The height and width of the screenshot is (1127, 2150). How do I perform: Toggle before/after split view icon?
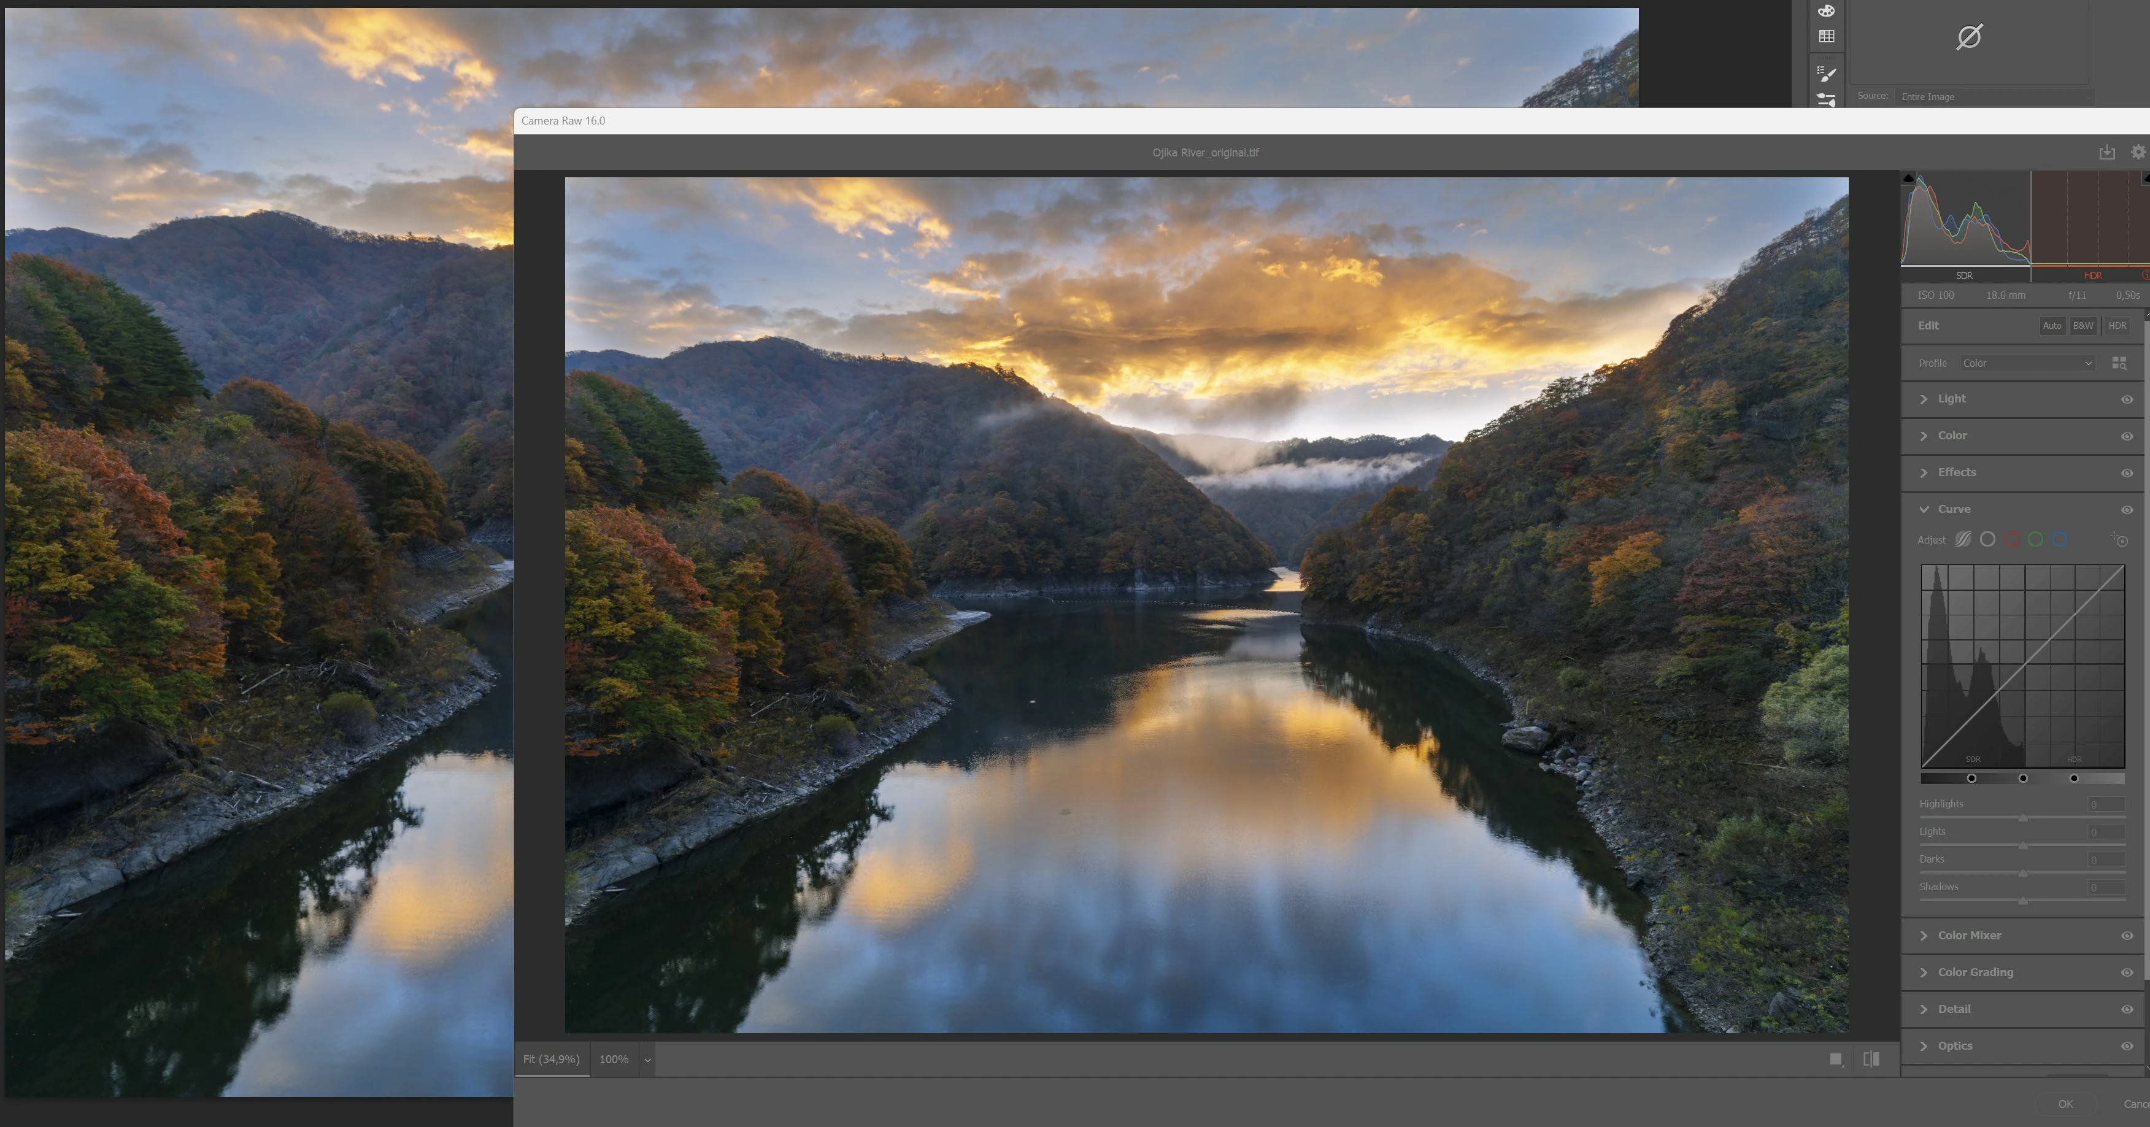pos(1871,1058)
